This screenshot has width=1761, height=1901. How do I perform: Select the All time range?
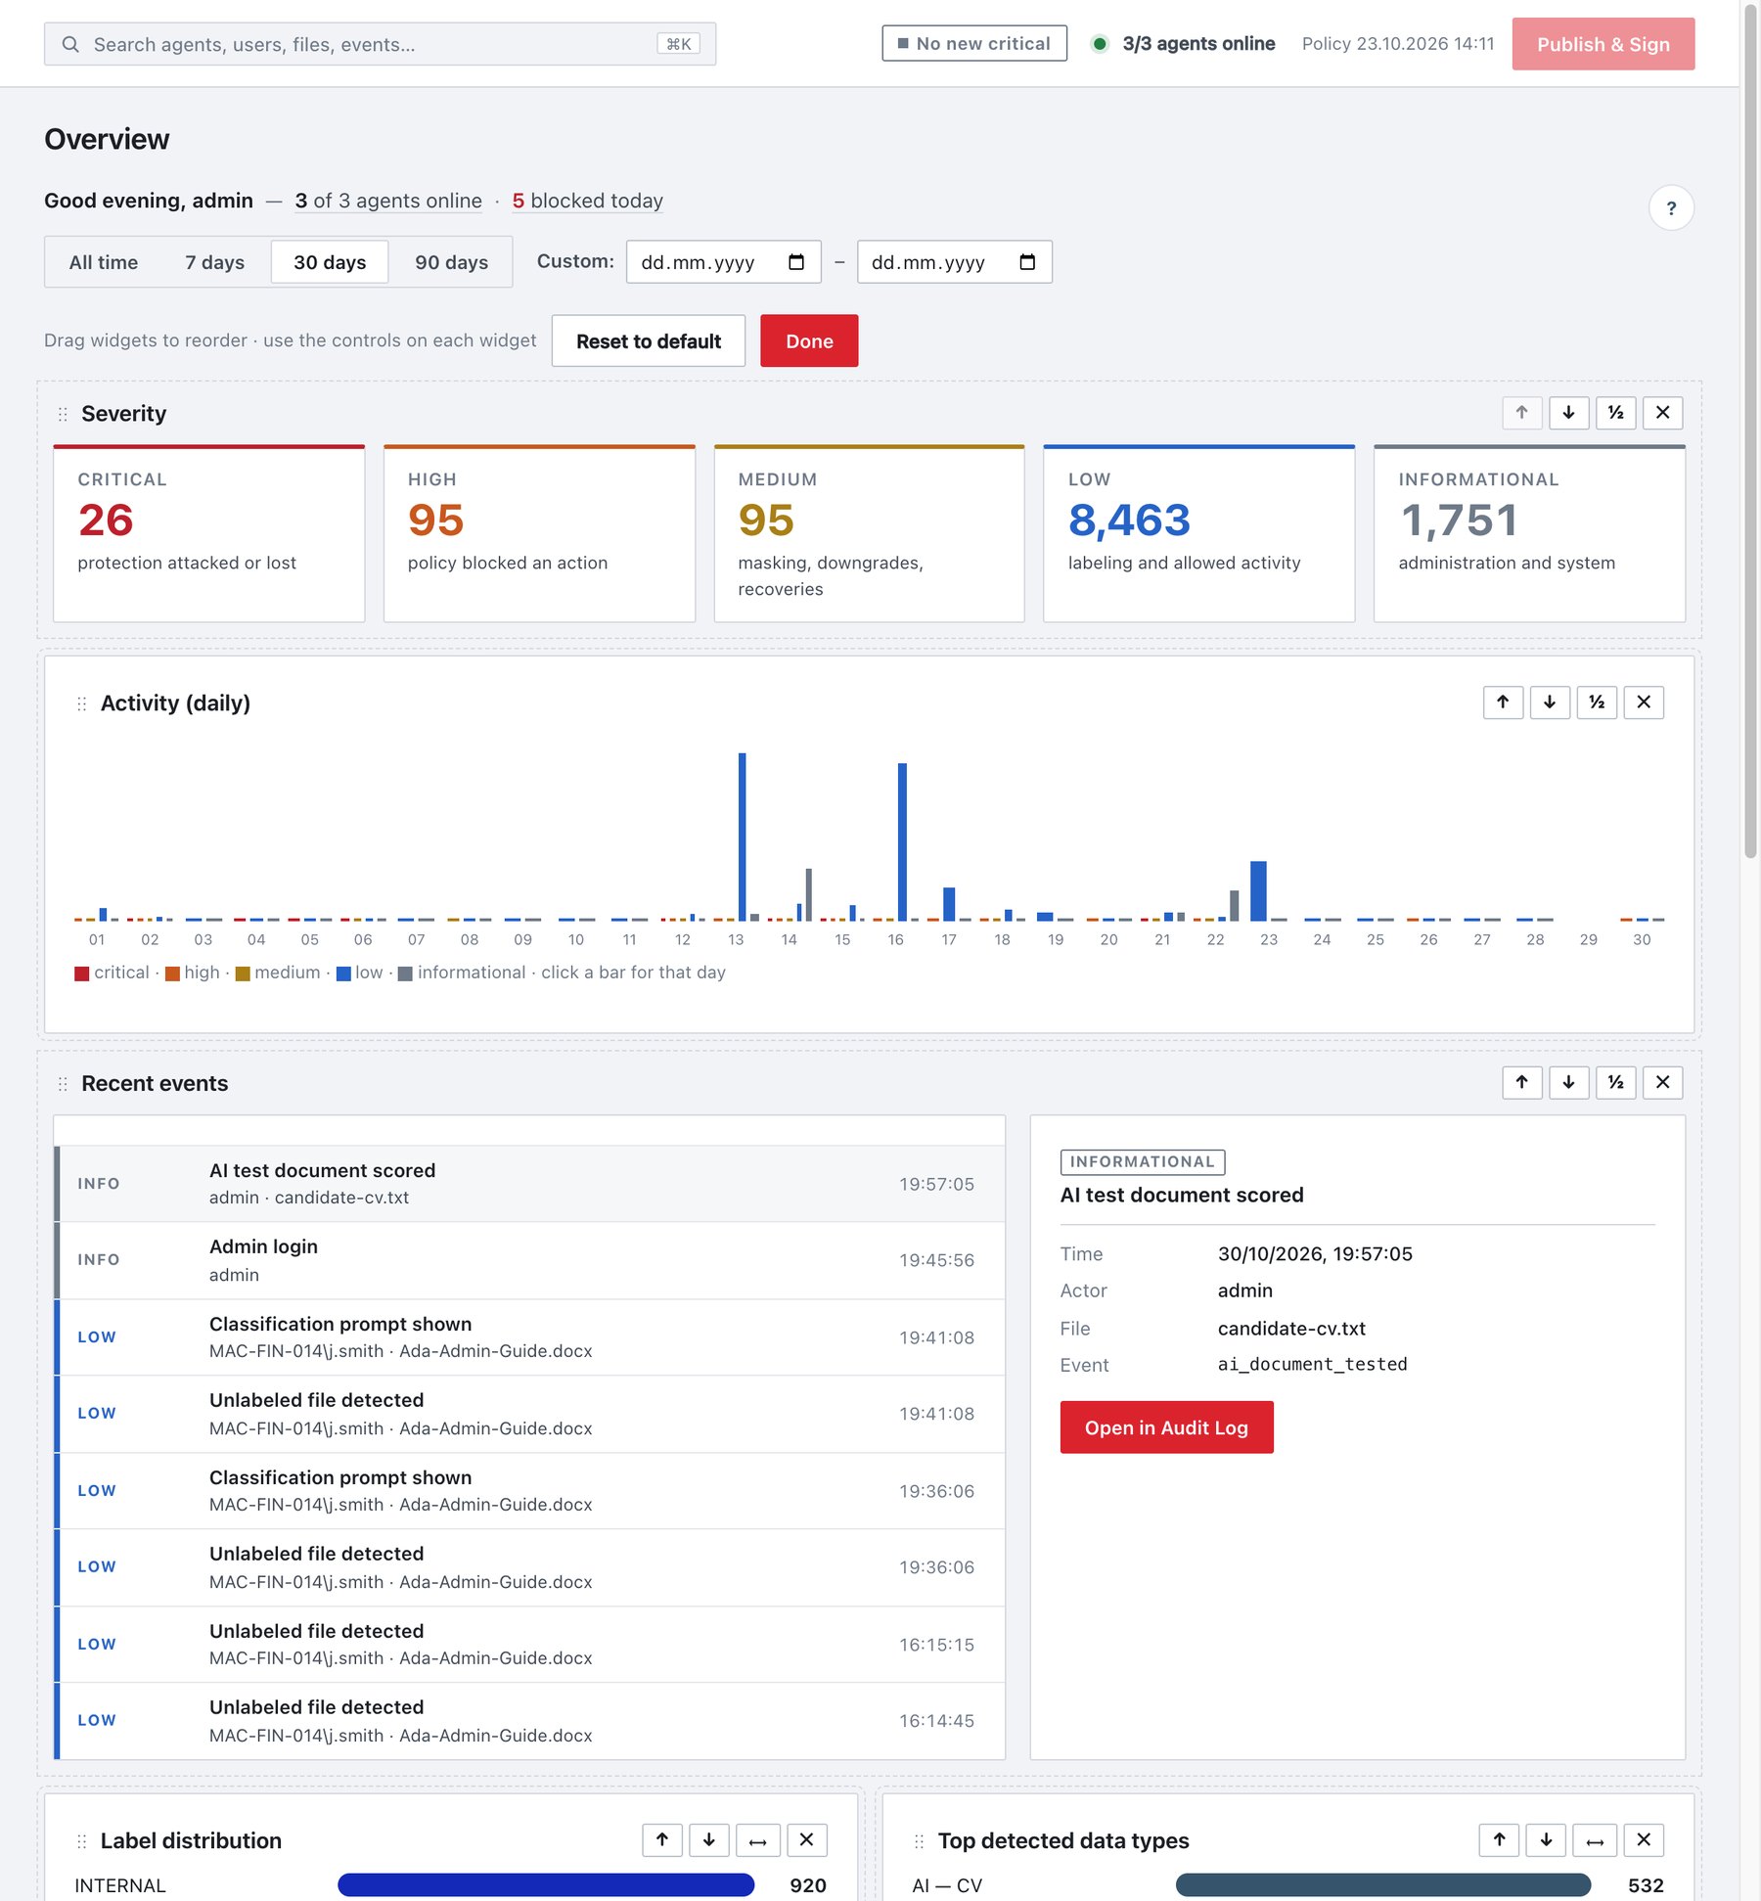click(x=103, y=262)
